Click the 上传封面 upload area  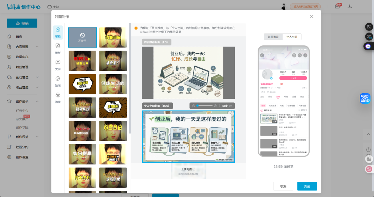(x=188, y=171)
